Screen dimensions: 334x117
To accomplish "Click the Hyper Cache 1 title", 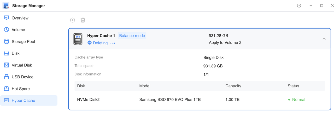I will pos(101,36).
